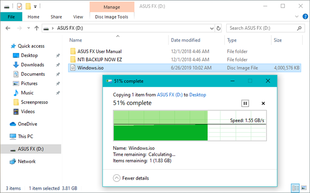
Task: Click the Search ASUS FX (D:) field
Action: (x=266, y=28)
